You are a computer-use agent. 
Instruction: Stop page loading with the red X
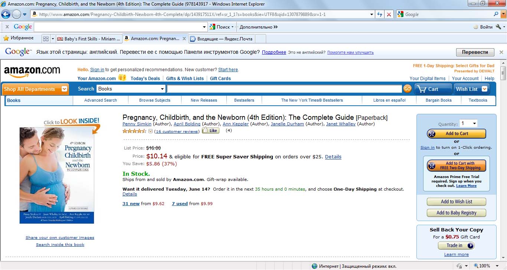[x=389, y=14]
